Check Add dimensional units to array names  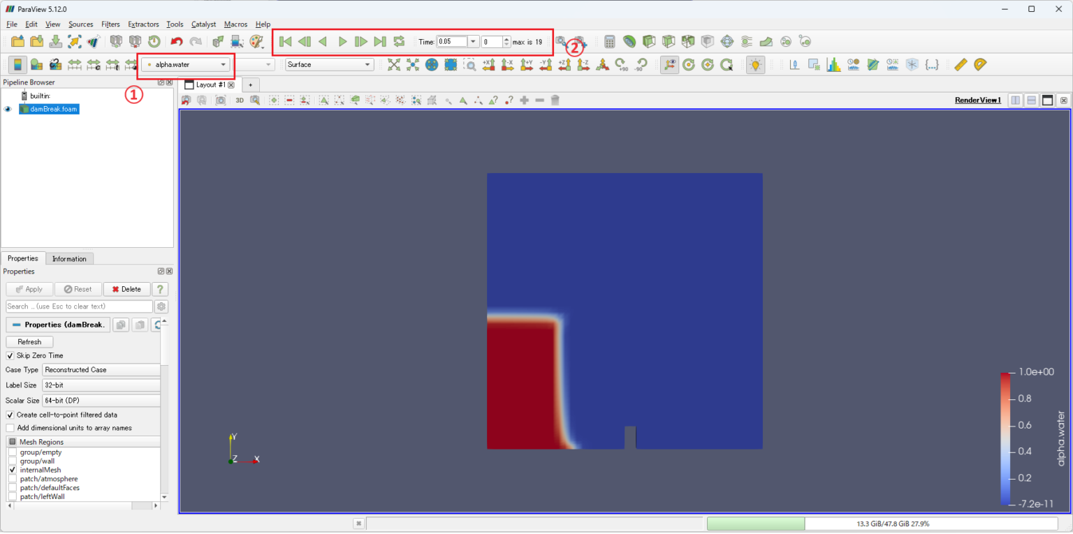10,428
